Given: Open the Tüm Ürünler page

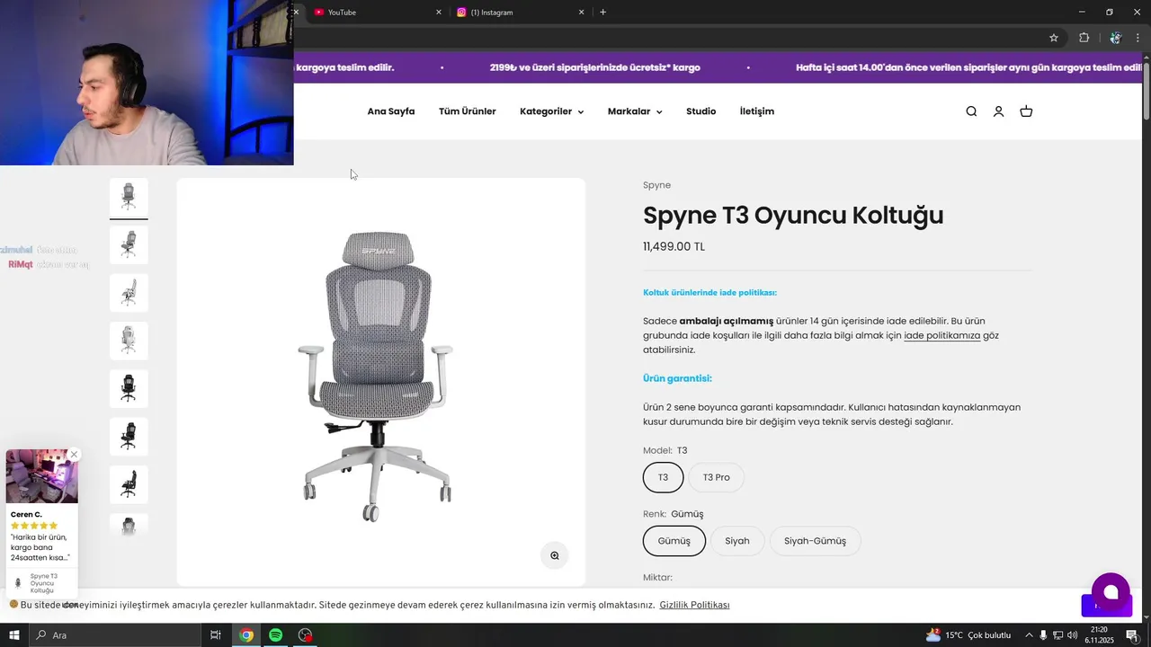Looking at the screenshot, I should click(468, 111).
